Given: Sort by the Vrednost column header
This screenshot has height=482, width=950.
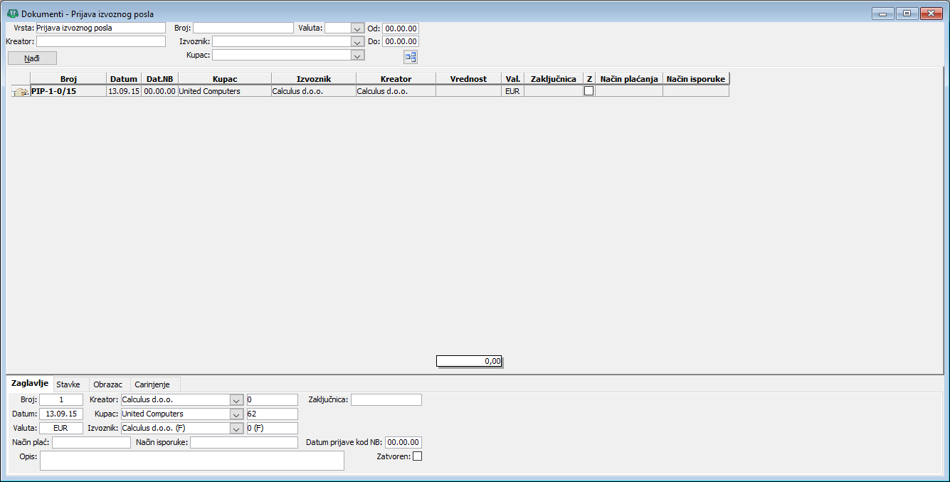Looking at the screenshot, I should (468, 79).
